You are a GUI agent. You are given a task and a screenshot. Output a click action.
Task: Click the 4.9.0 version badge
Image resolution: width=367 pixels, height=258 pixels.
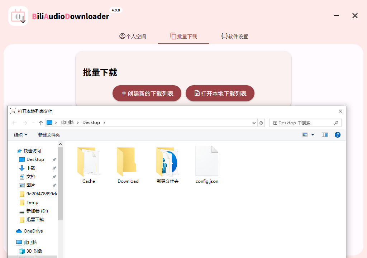point(116,10)
